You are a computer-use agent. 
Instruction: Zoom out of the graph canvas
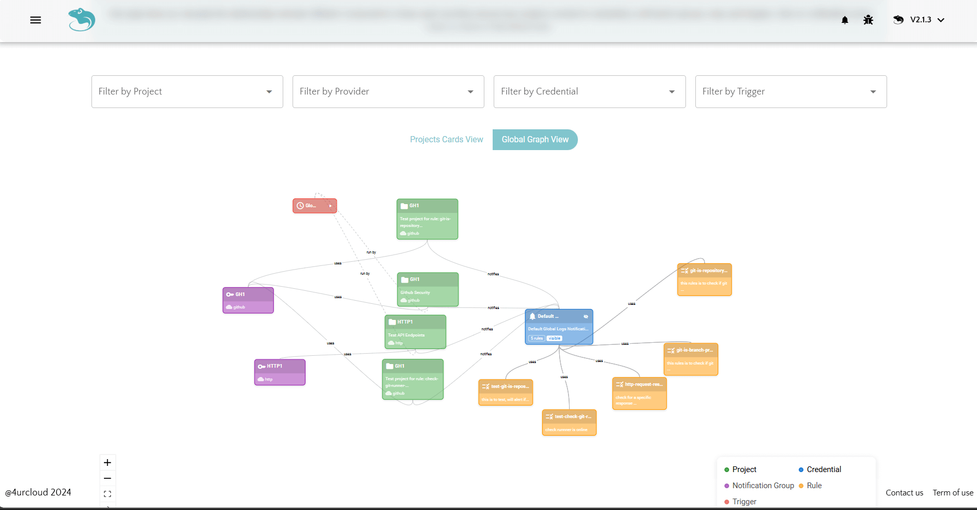pos(108,478)
